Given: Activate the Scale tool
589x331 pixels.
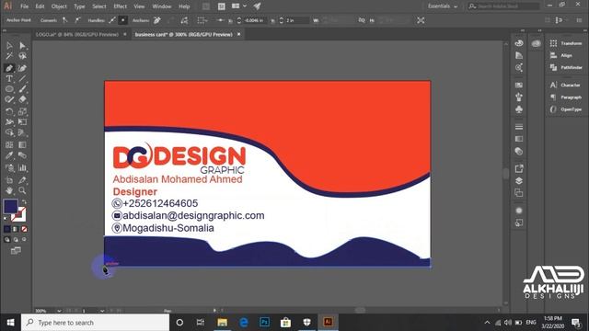Looking at the screenshot, I should click(22, 111).
